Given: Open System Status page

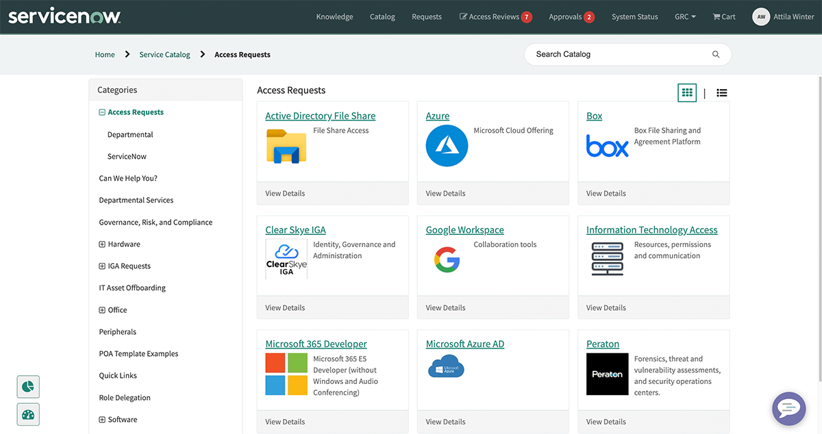Looking at the screenshot, I should tap(634, 16).
